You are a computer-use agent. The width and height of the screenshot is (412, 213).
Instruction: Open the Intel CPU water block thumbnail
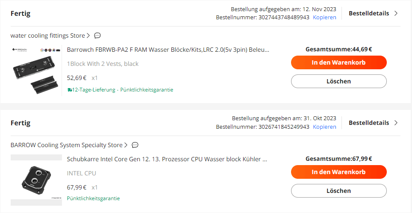point(36,180)
